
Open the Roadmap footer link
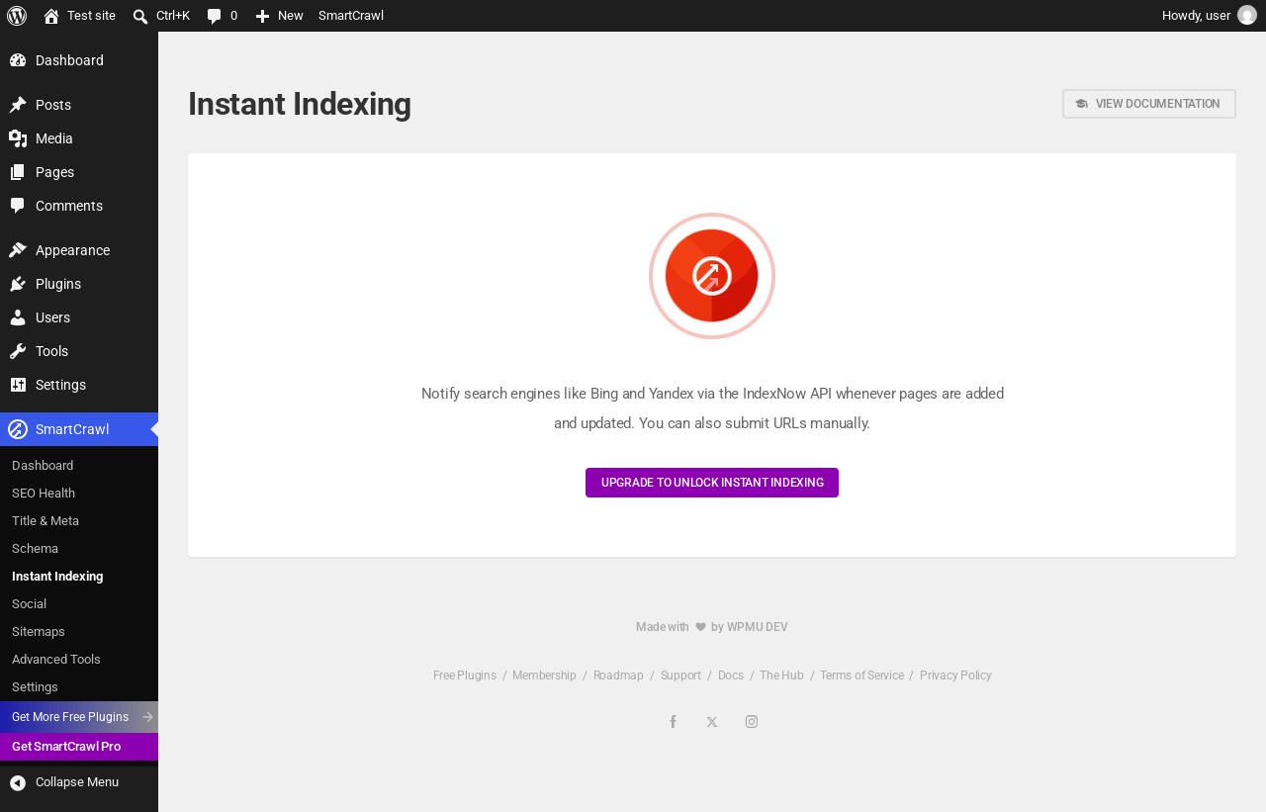pos(618,676)
